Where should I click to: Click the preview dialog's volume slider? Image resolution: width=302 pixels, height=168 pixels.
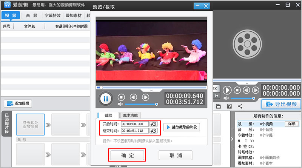click(x=140, y=104)
